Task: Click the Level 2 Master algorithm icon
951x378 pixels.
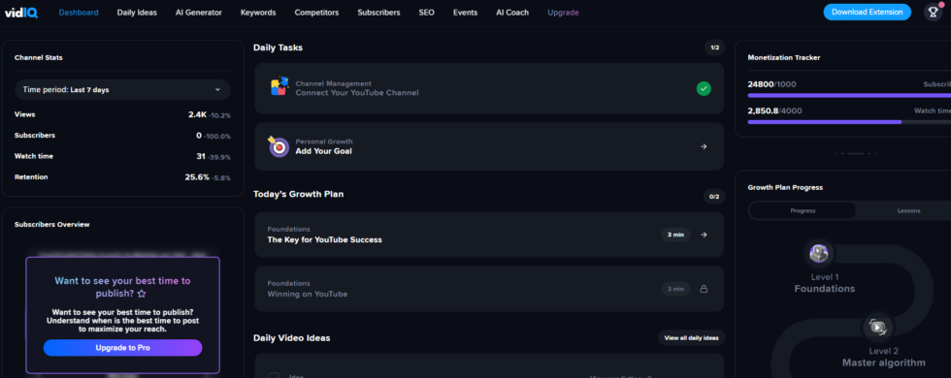Action: (877, 328)
